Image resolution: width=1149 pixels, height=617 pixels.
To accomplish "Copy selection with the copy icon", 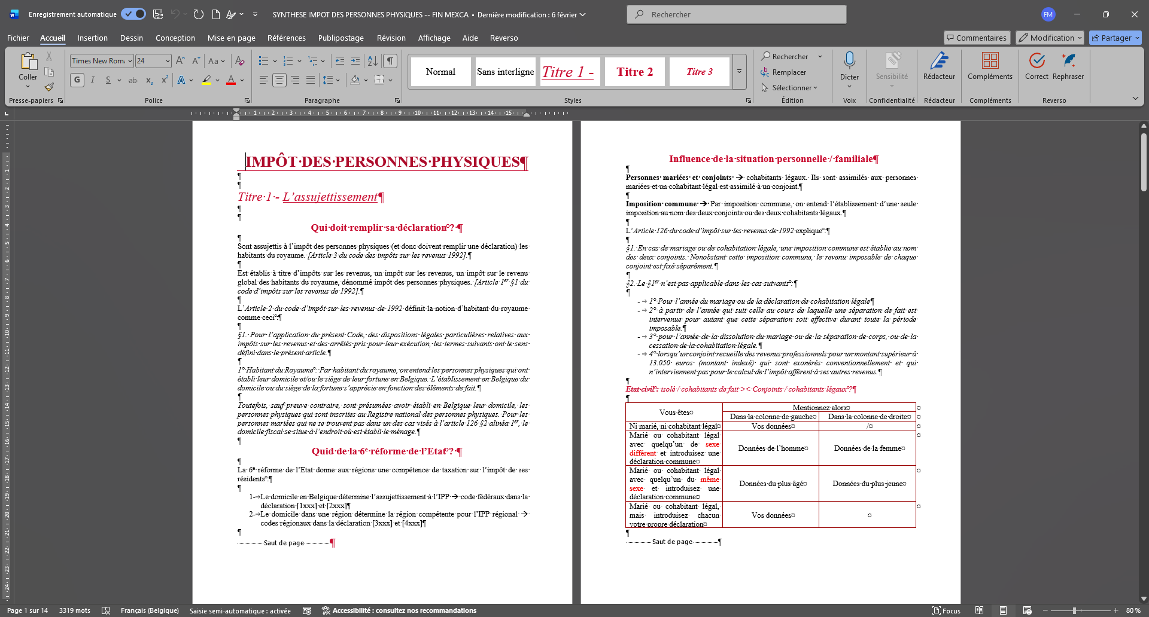I will pos(49,72).
